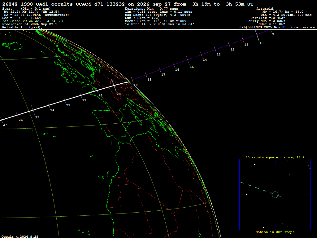Click the occultation event title text
This screenshot has height=238, width=317.
128,4
